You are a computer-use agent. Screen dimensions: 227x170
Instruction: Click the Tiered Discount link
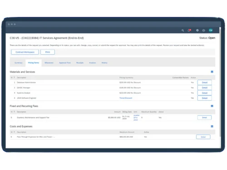(x=126, y=98)
